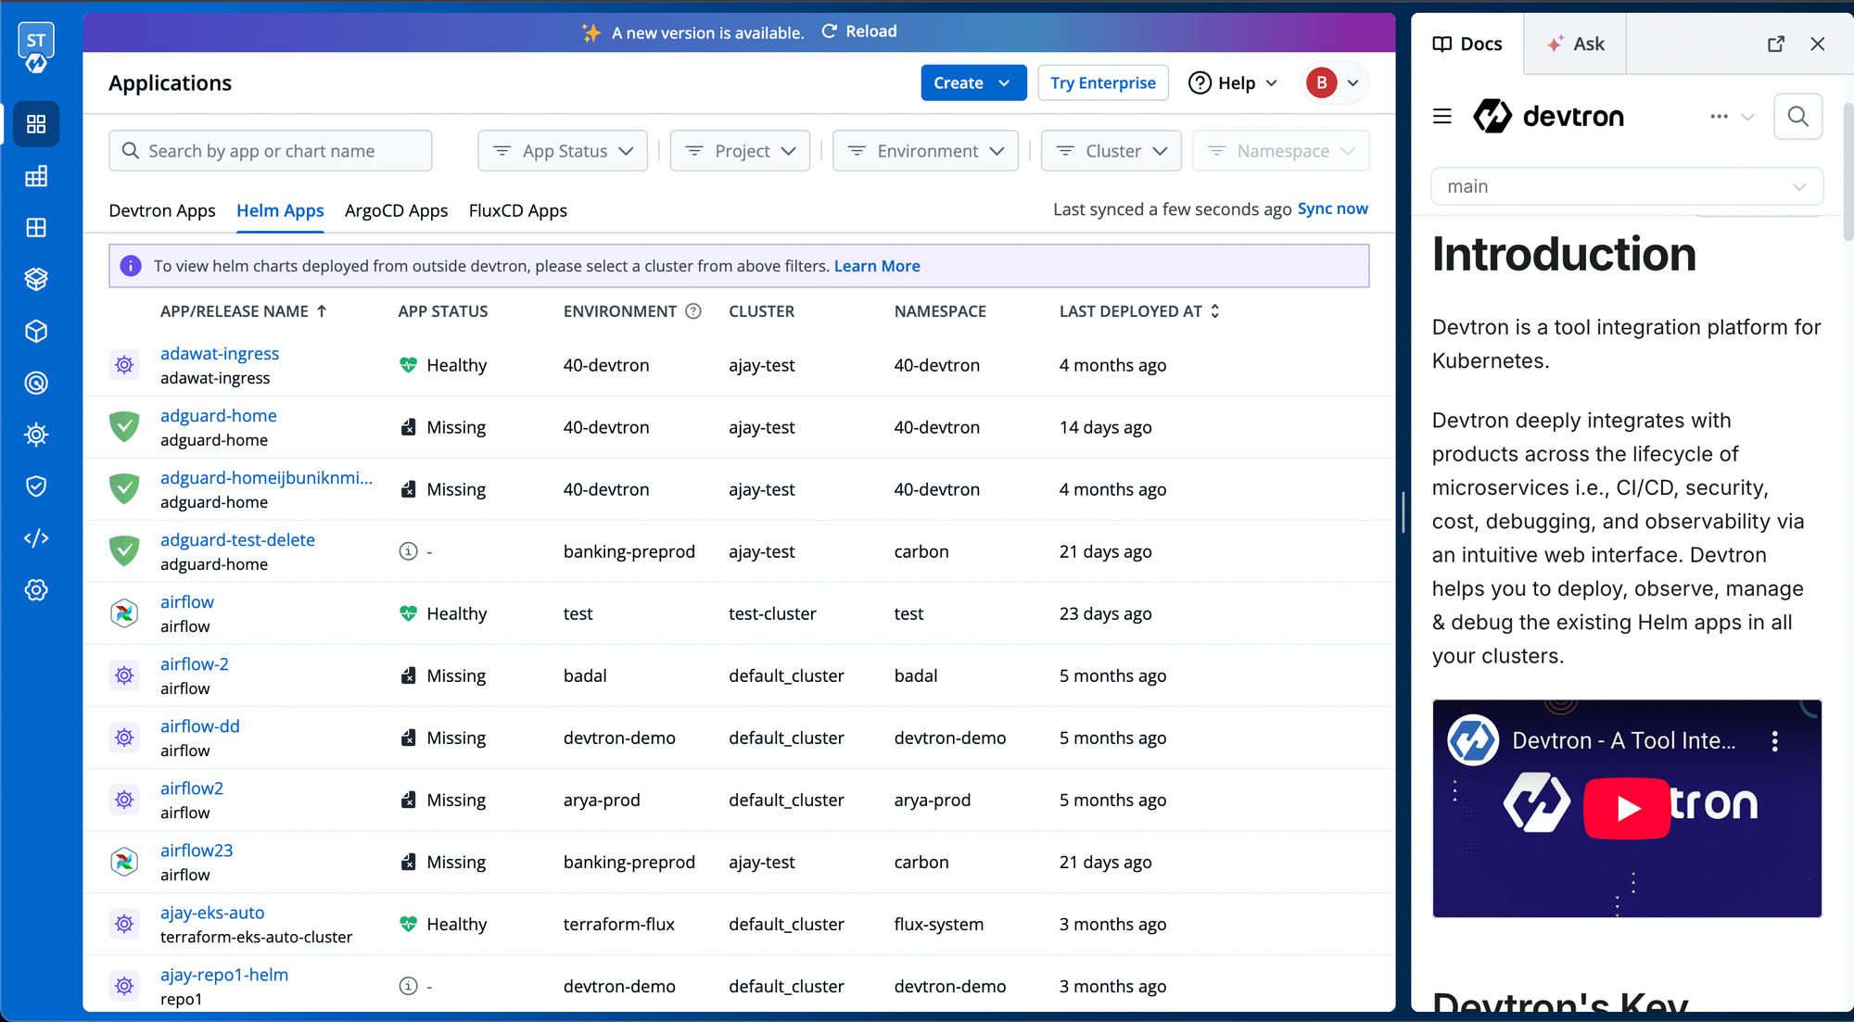The image size is (1854, 1022).
Task: Expand the Cluster filter dropdown
Action: point(1111,151)
